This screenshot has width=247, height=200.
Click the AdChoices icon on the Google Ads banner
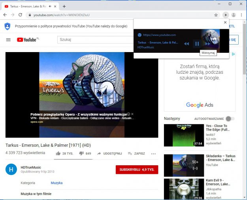point(233,54)
